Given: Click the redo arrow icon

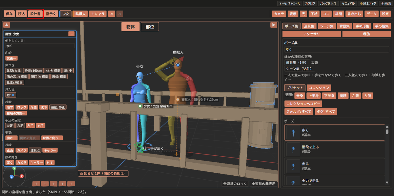Looking at the screenshot, I should [x=120, y=14].
